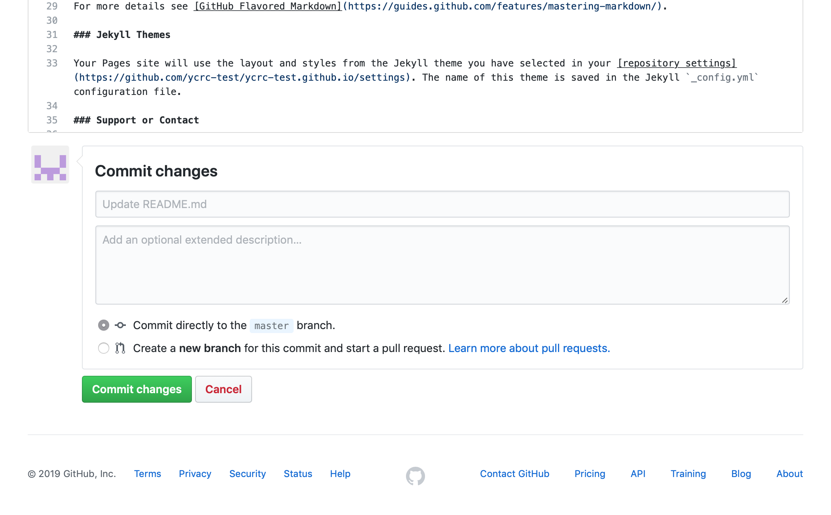Click Learn more about pull requests link
The width and height of the screenshot is (831, 515).
coord(529,348)
